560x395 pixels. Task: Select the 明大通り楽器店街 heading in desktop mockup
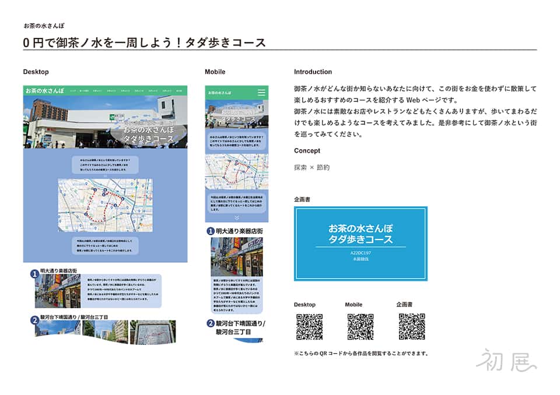58,271
